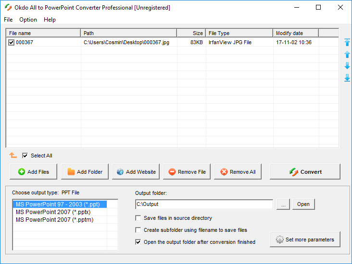The height and width of the screenshot is (264, 352).
Task: Click the orange up-level arrow icon beside Select All
Action: (x=13, y=155)
